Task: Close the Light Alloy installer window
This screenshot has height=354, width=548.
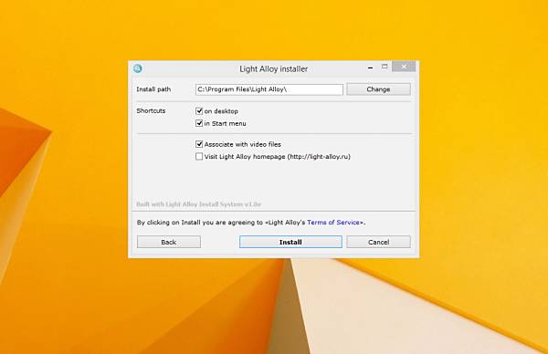Action: 404,67
